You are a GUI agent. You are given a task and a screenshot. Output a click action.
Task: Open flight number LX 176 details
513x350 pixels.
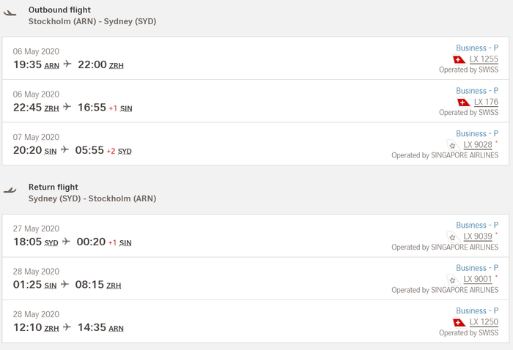pos(486,102)
